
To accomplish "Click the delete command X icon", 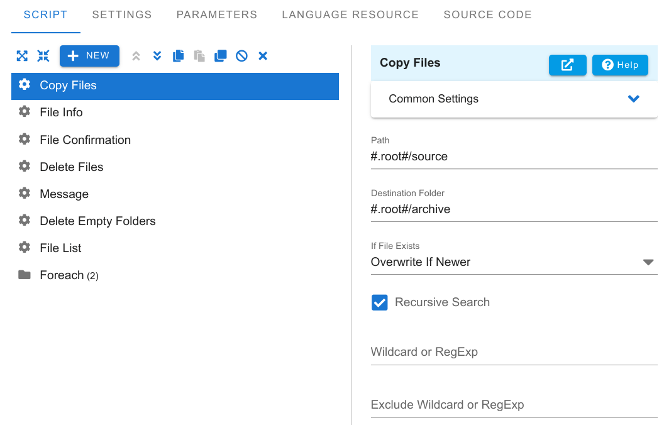I will pos(263,56).
